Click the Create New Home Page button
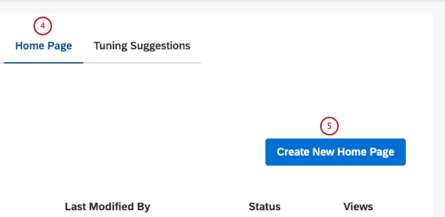The width and height of the screenshot is (445, 217). coord(335,152)
